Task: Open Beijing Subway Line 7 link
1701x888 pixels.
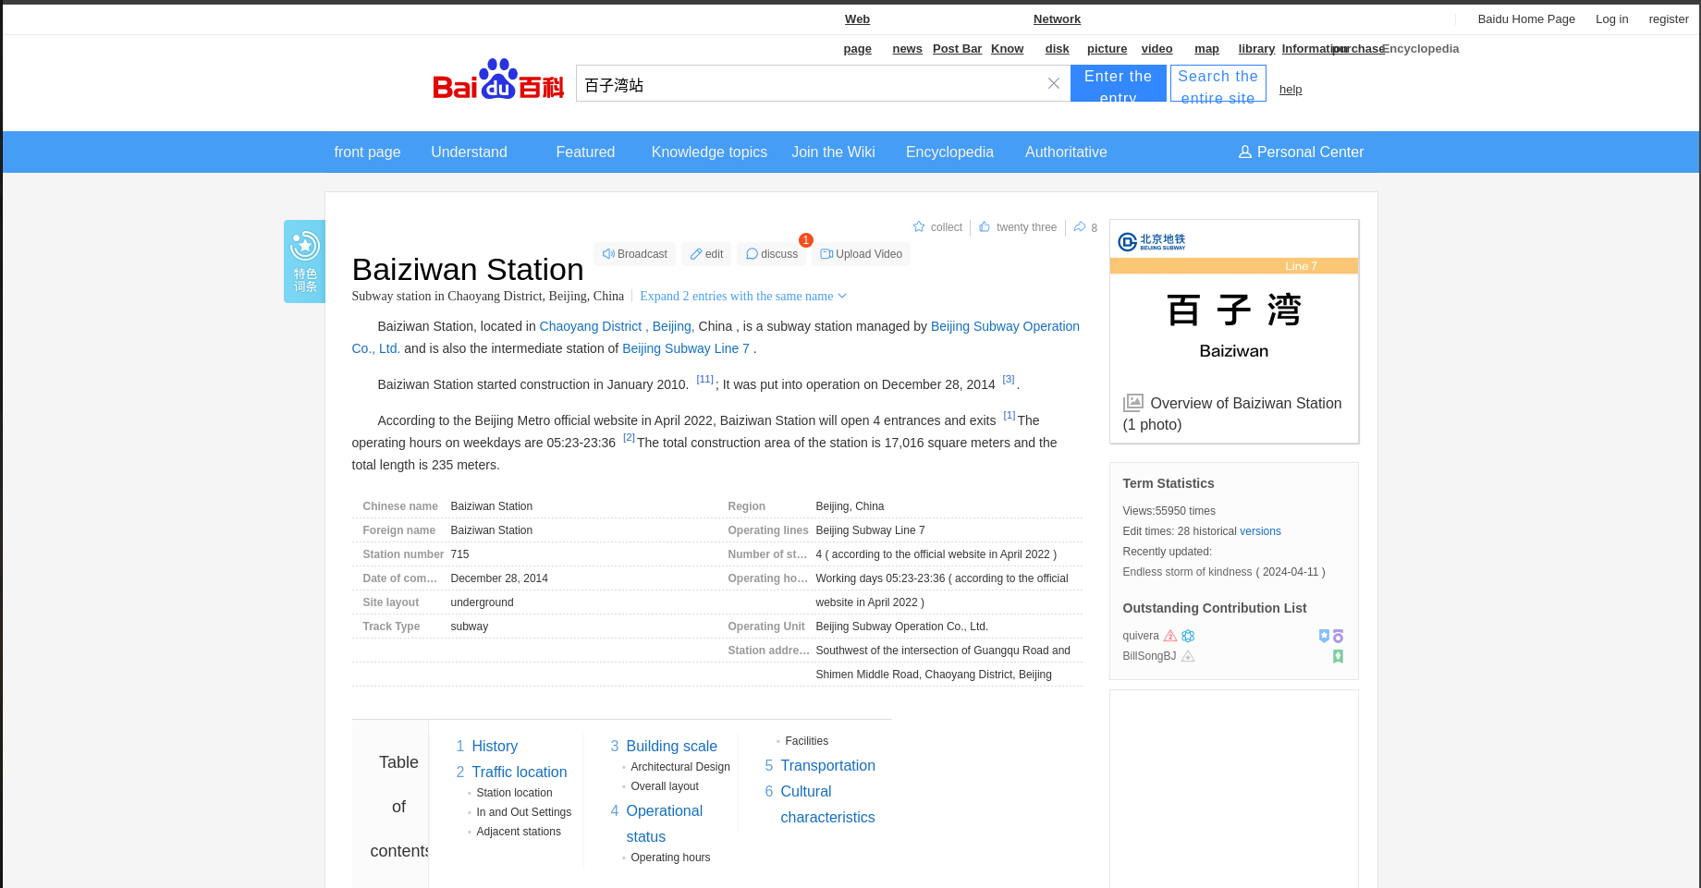Action: click(685, 348)
